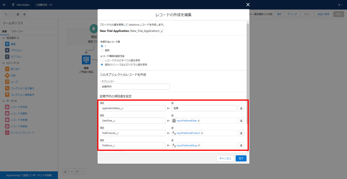Click the select mode canvas button
This screenshot has height=179, width=347.
(65, 171)
